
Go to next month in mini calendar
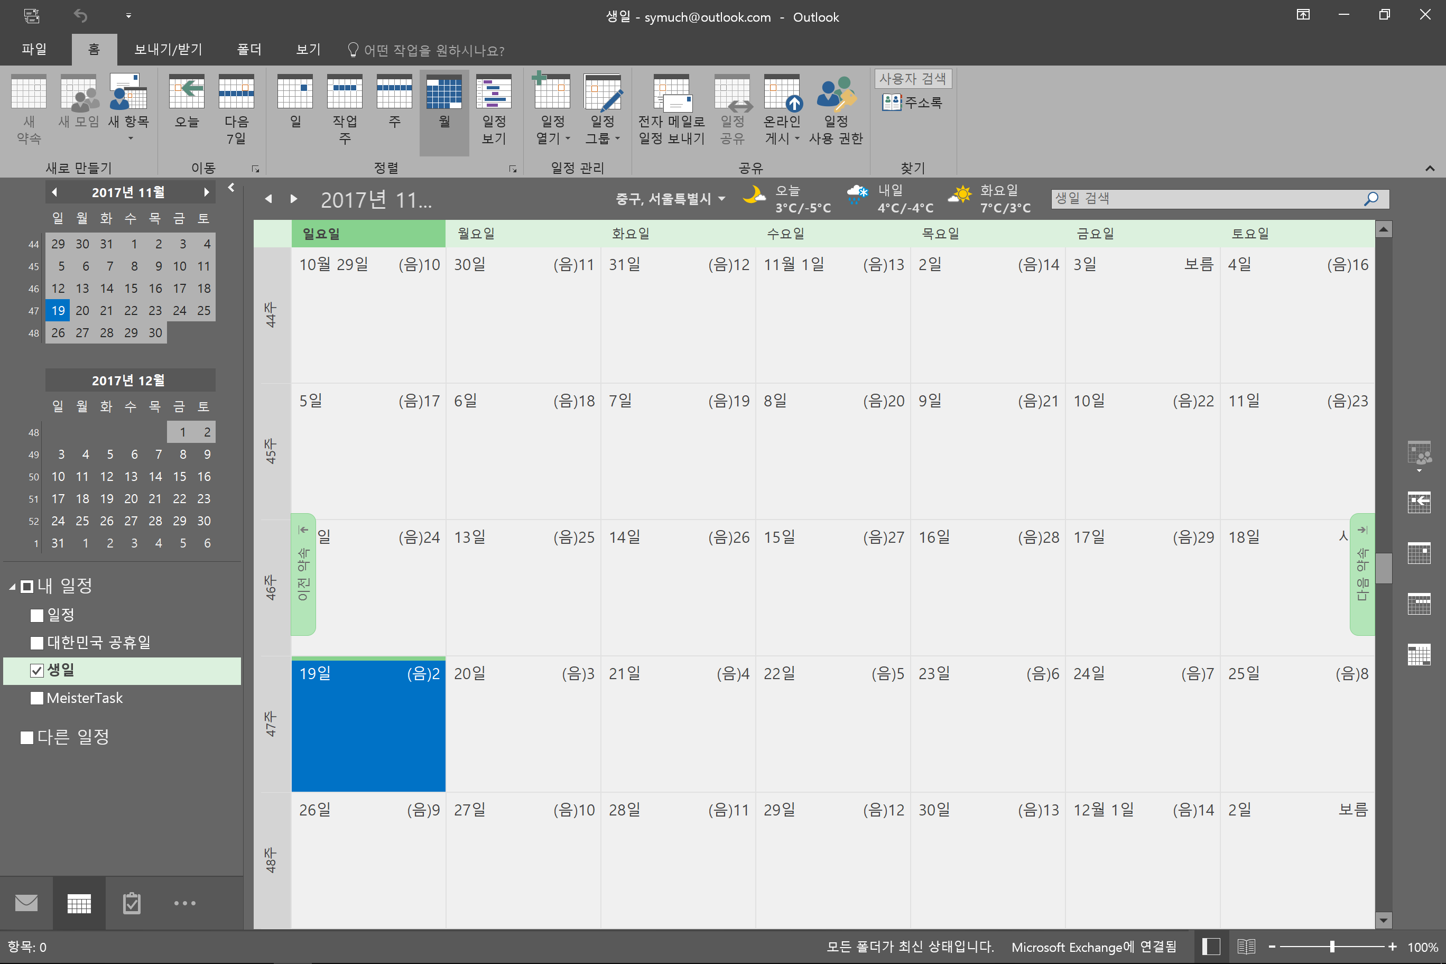[207, 192]
